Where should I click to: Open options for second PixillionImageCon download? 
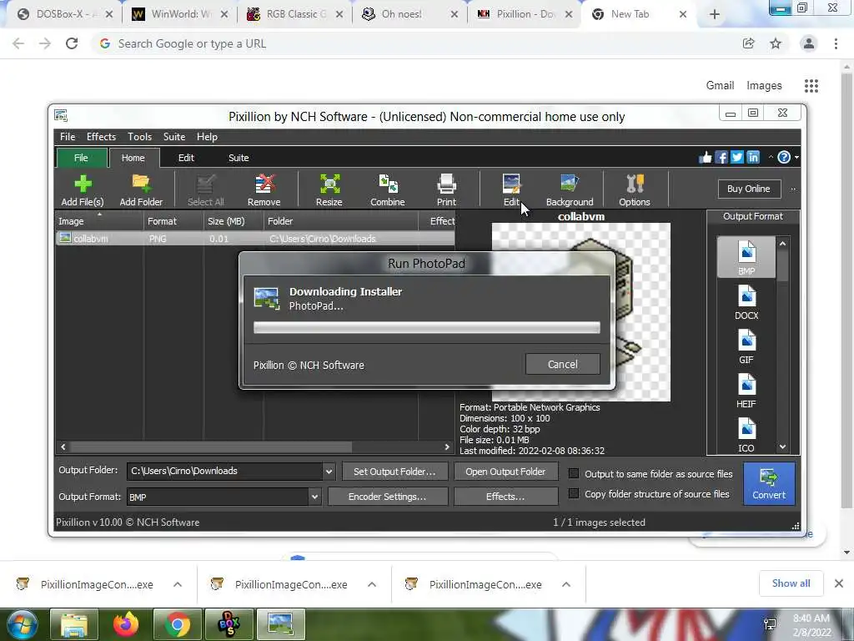[x=372, y=584]
